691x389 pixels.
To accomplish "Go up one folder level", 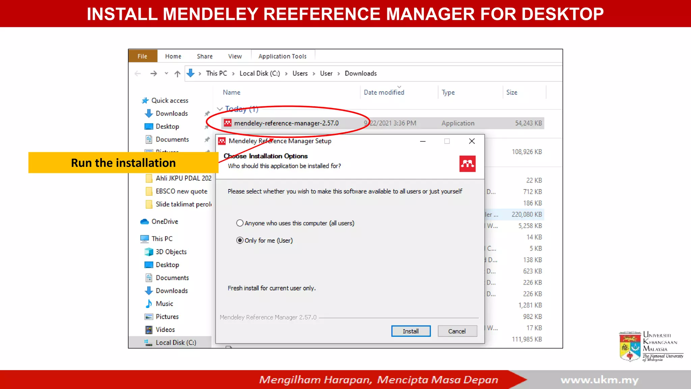I will click(177, 74).
